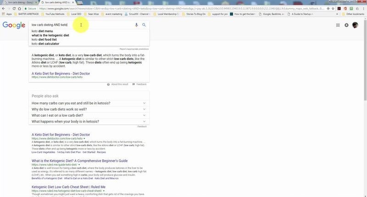
Task: Click the Google logo
Action: click(14, 25)
